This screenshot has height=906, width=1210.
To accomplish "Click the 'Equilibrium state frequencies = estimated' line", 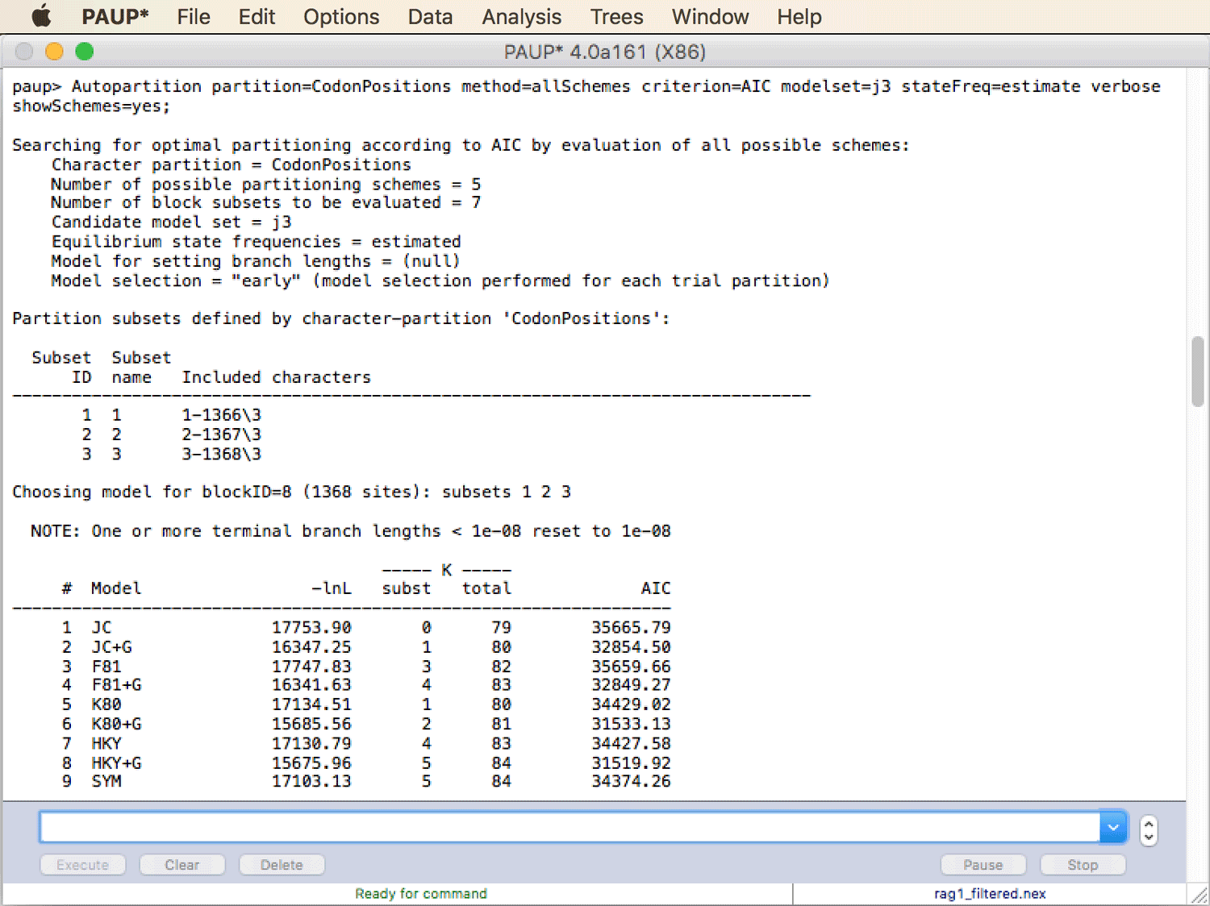I will (x=256, y=242).
